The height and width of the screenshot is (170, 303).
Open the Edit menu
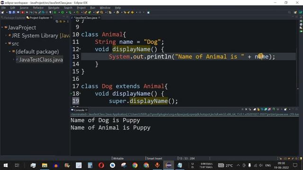(13, 8)
